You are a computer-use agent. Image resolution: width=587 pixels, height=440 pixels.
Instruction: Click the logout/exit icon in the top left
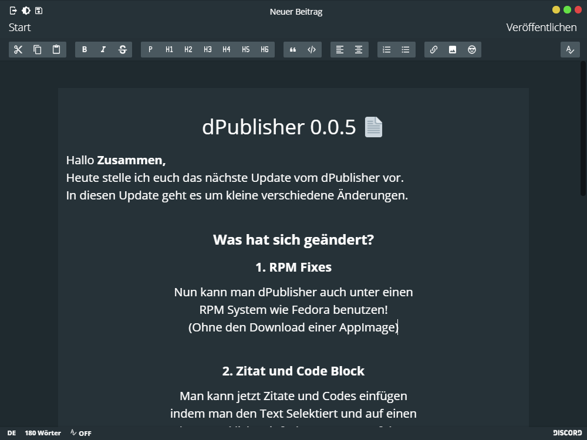coord(13,11)
